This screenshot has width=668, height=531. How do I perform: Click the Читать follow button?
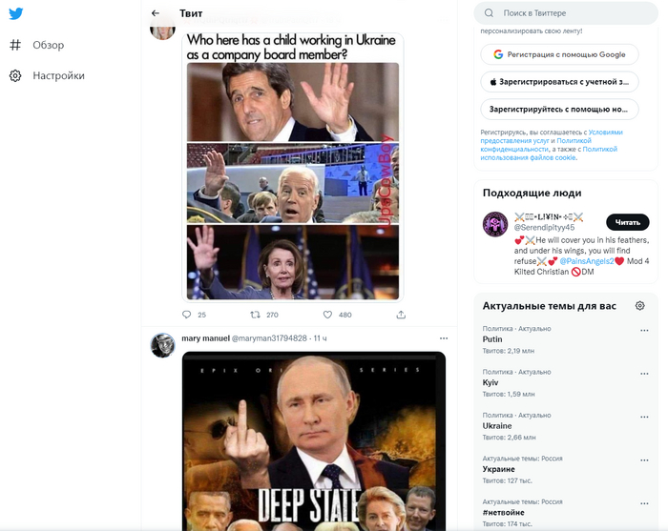coord(627,222)
